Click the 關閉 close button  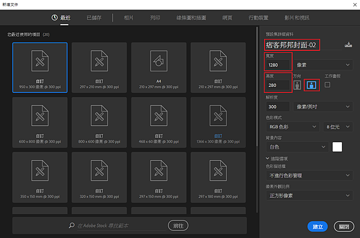344,227
